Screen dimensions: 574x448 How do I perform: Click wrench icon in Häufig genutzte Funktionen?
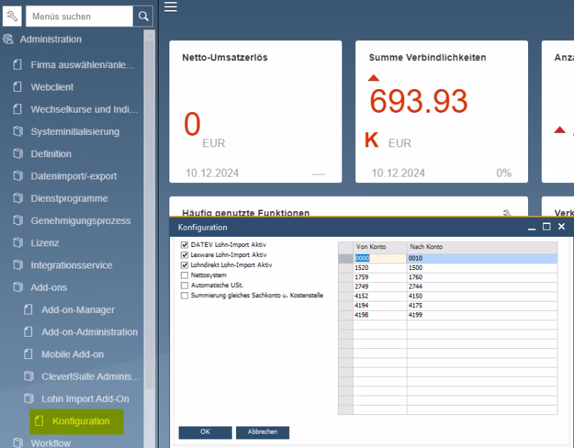[508, 213]
